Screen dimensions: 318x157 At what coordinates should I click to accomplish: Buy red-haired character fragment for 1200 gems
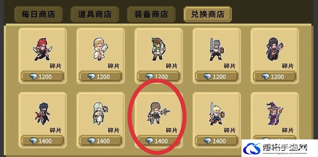[42, 77]
